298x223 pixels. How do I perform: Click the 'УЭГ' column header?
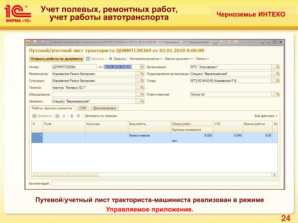[x=228, y=127]
